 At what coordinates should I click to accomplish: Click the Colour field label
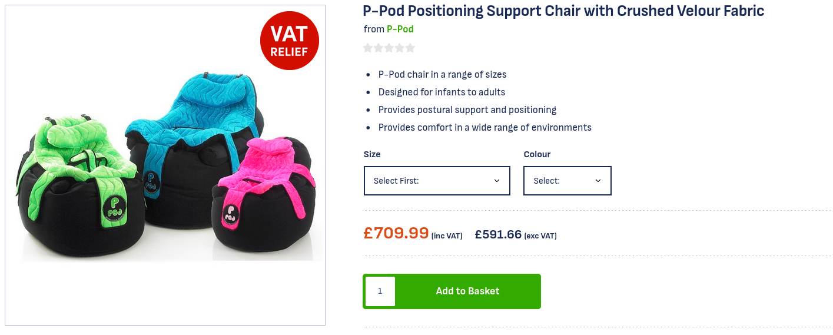(537, 154)
